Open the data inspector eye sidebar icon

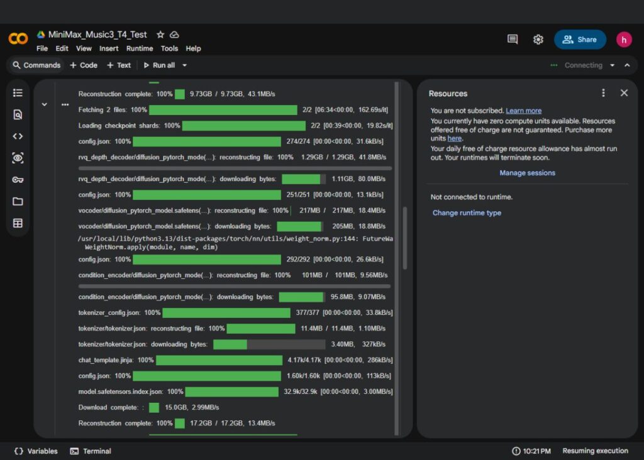pyautogui.click(x=18, y=158)
